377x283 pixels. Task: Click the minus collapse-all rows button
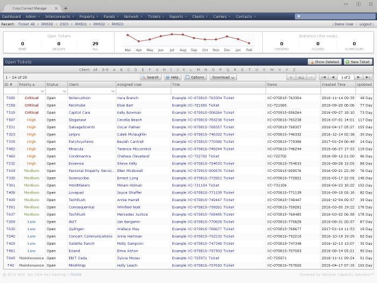coord(311,78)
